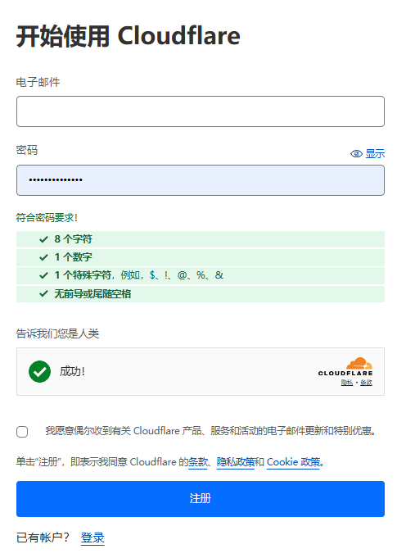Open the small 隐私 link in the captcha widget
The width and height of the screenshot is (406, 558).
(346, 383)
